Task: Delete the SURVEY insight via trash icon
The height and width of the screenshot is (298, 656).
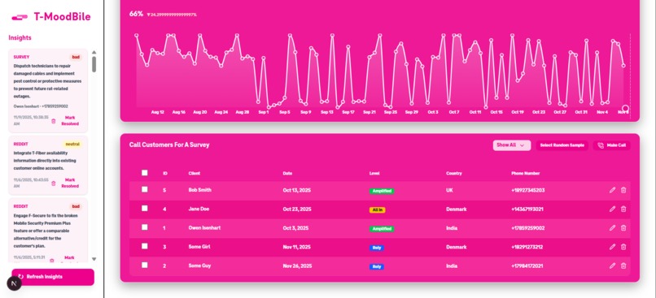Action: (53, 121)
